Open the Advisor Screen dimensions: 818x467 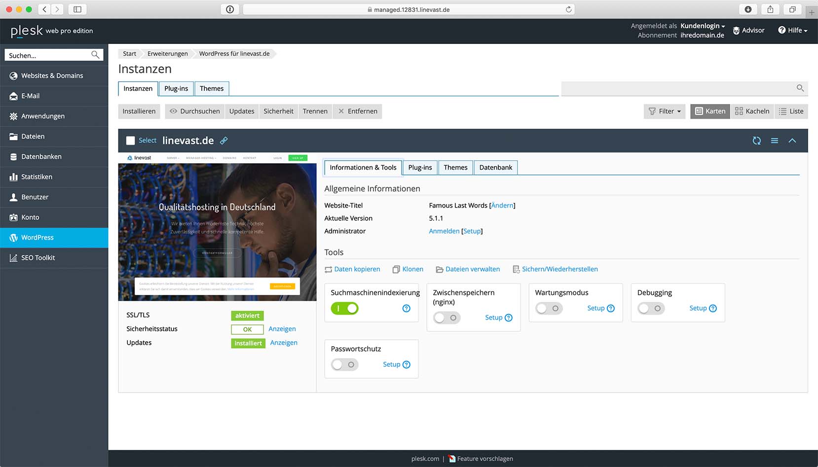pos(748,31)
